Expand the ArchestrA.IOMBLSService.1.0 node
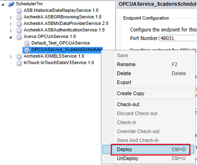 [x=11, y=57]
